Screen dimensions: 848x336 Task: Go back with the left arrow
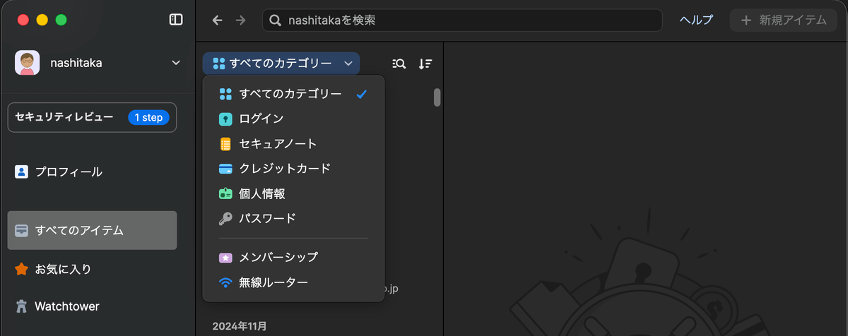click(x=218, y=20)
